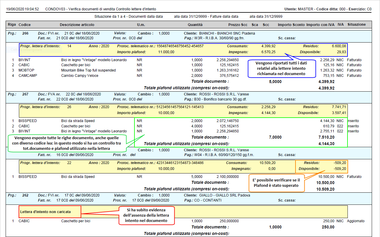Click the 'Quantità' column header

(x=195, y=25)
